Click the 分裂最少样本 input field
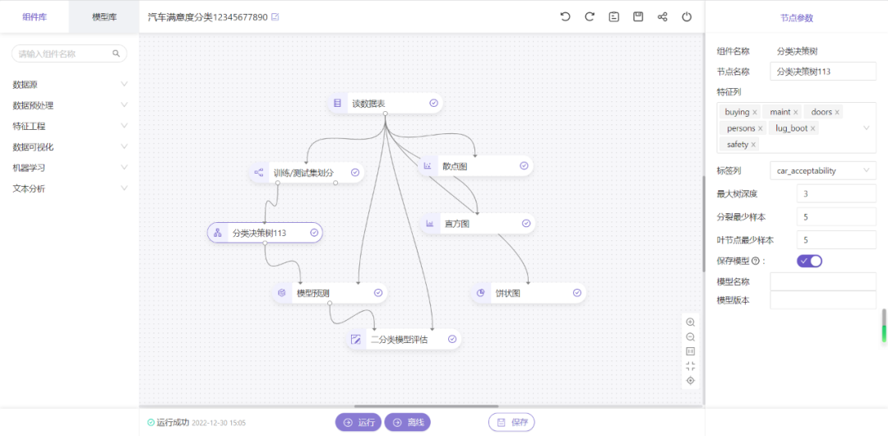This screenshot has height=436, width=888. click(x=836, y=216)
